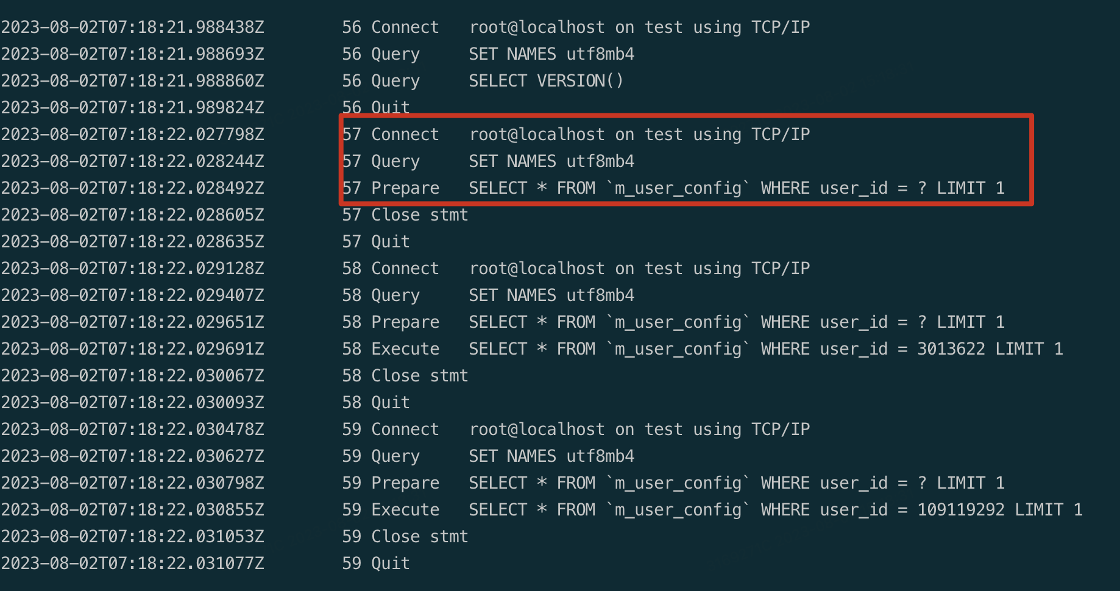Click the user_id value 109119292

click(960, 510)
